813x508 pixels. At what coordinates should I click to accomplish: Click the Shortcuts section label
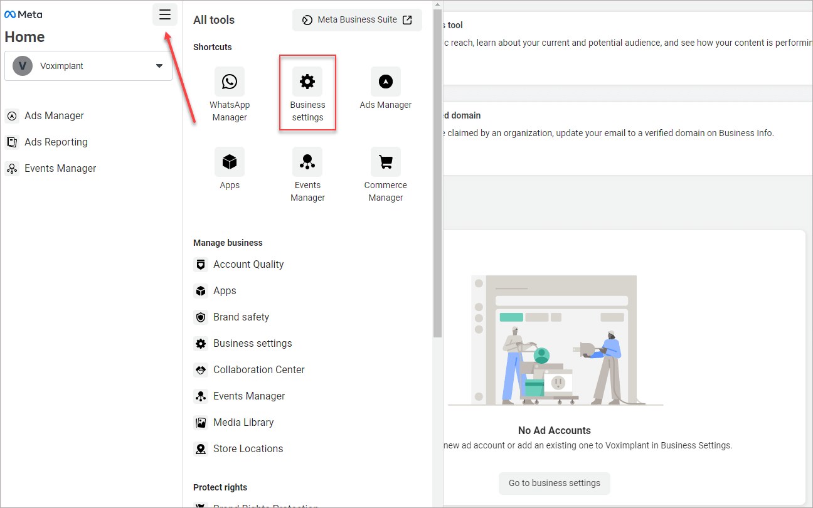coord(213,47)
